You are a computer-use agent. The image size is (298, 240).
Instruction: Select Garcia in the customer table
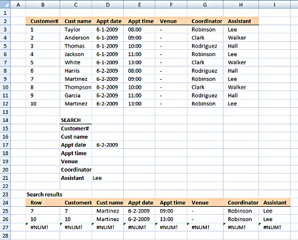(76, 95)
